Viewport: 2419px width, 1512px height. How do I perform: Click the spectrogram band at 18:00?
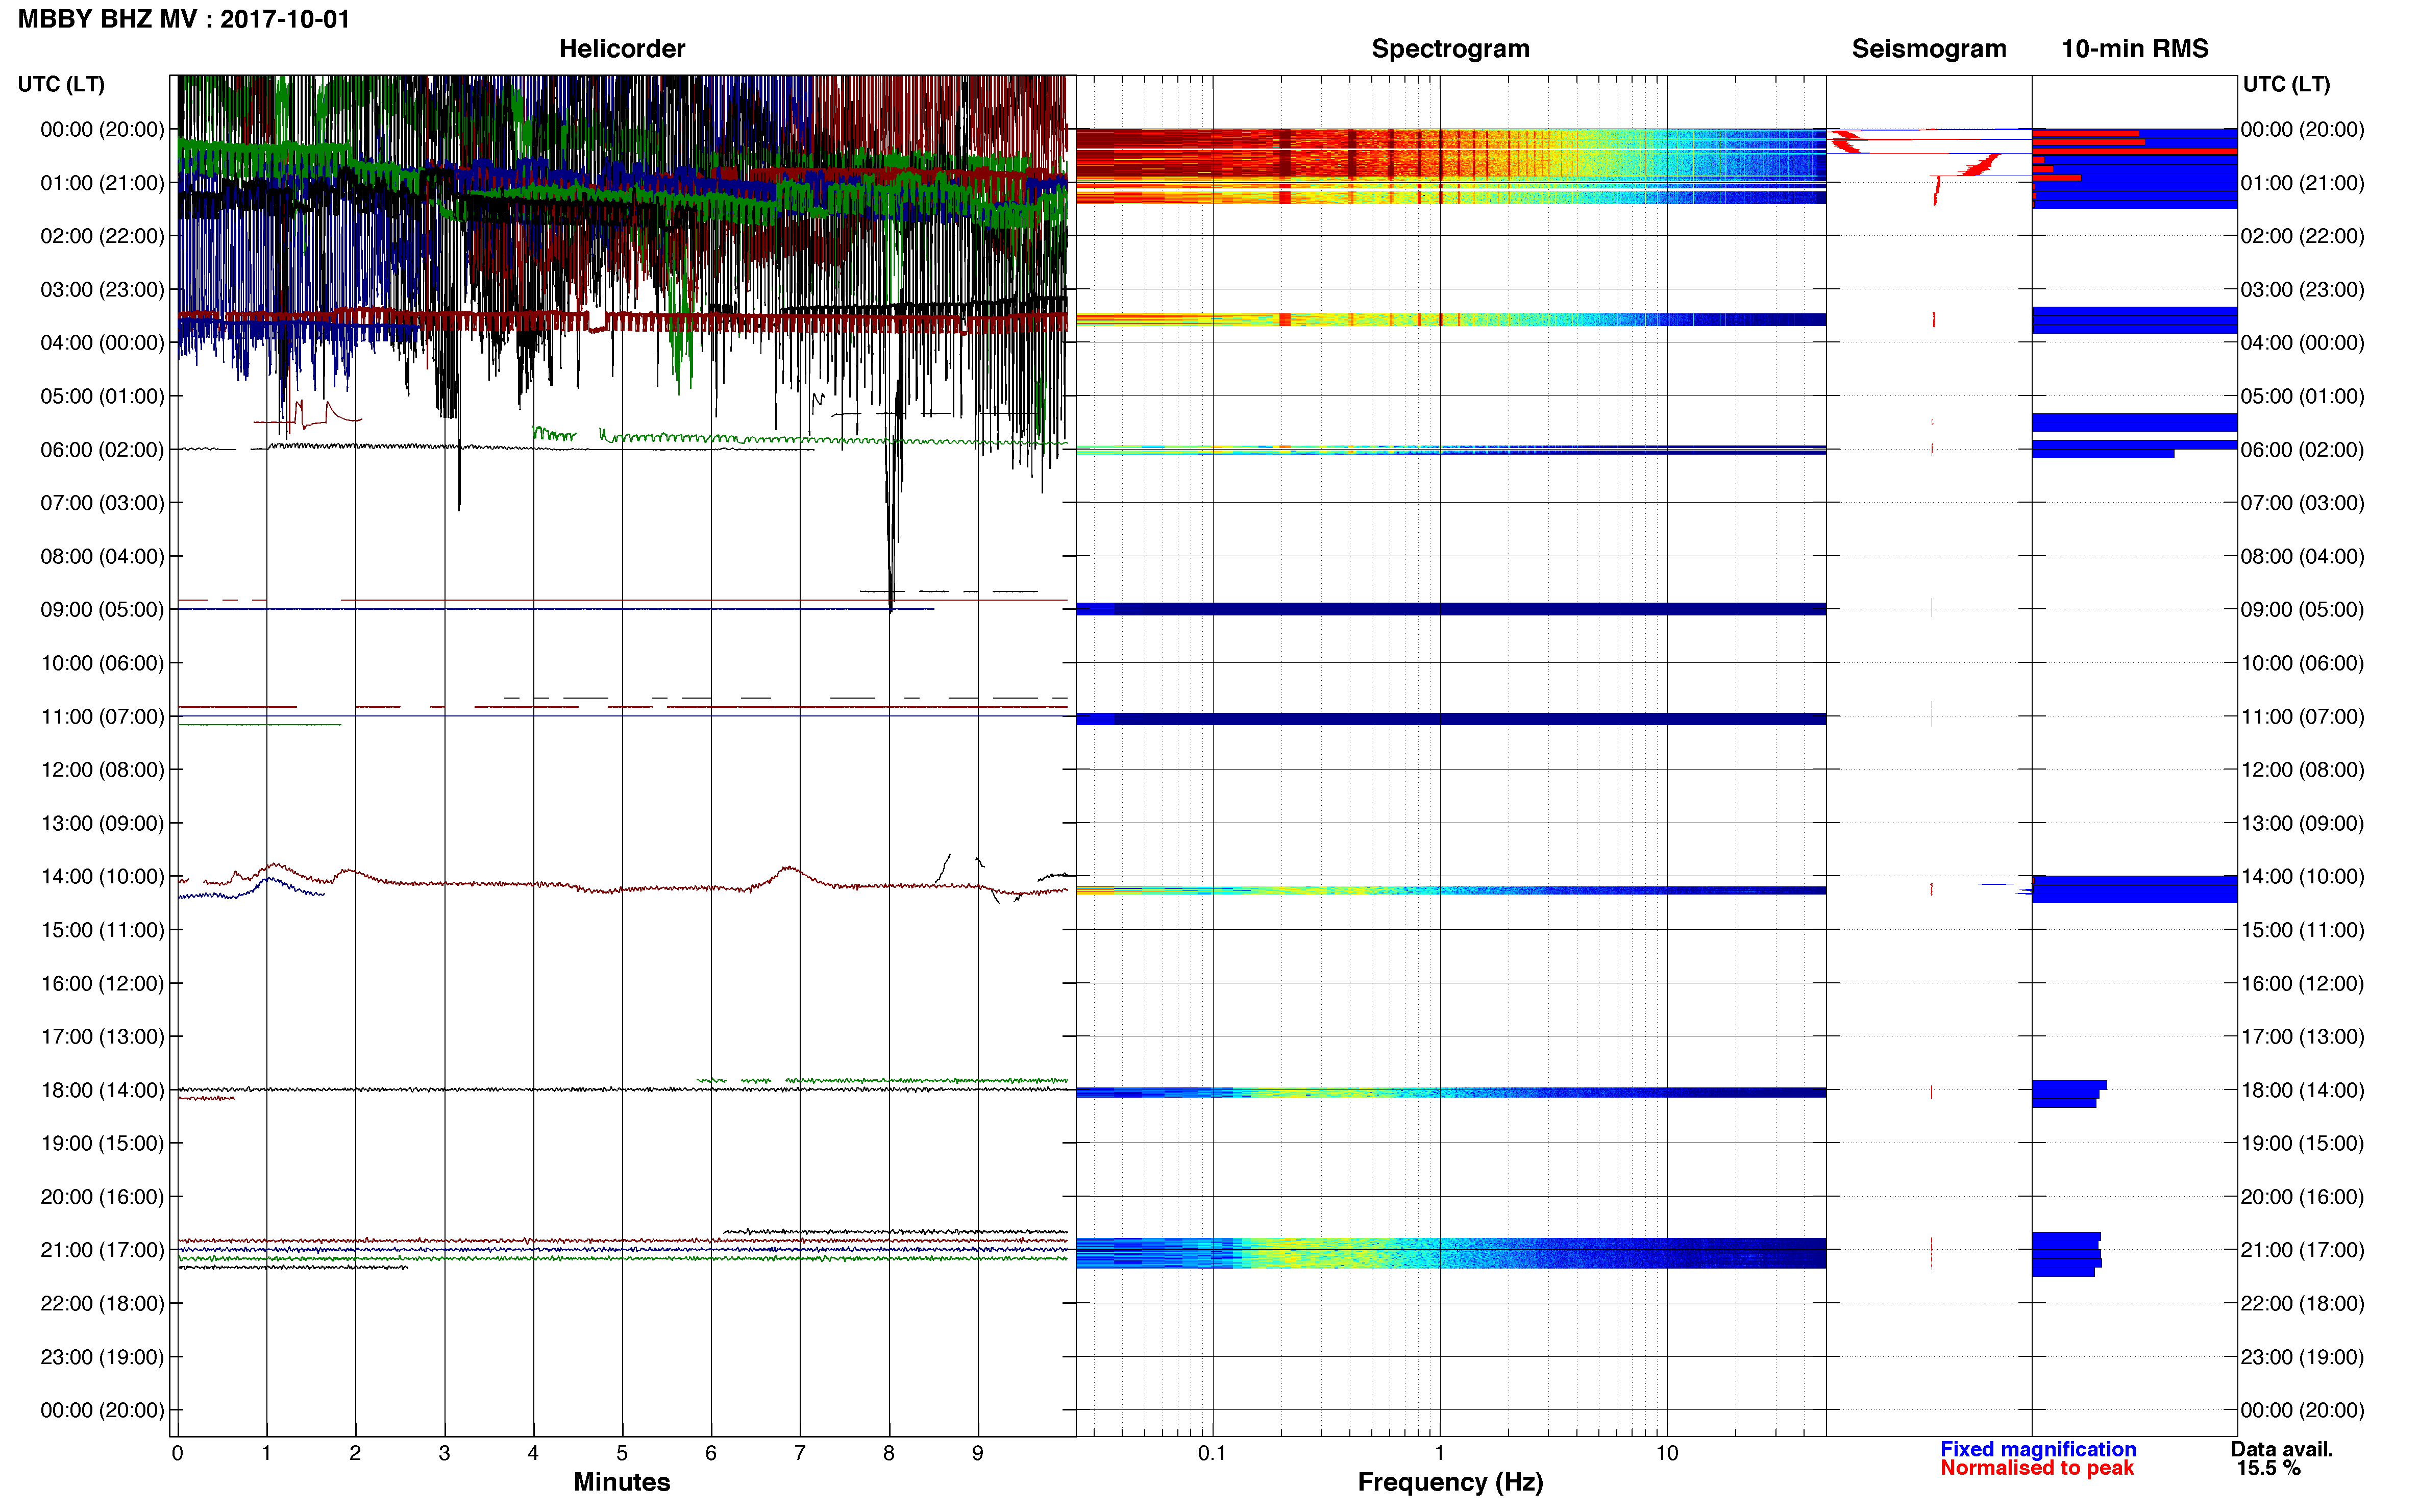(x=1451, y=1093)
